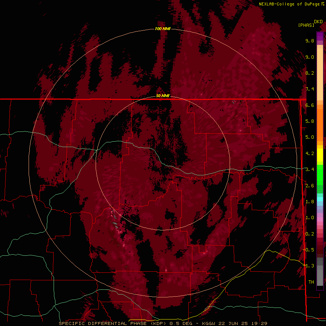Click the 3.4 legend value
Viewport: 326px width, 326px height.
coord(310,170)
